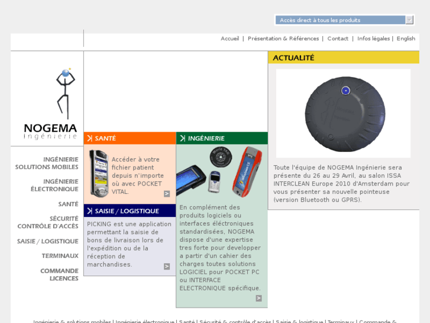Go to the Accueil page
The height and width of the screenshot is (323, 430).
click(230, 39)
